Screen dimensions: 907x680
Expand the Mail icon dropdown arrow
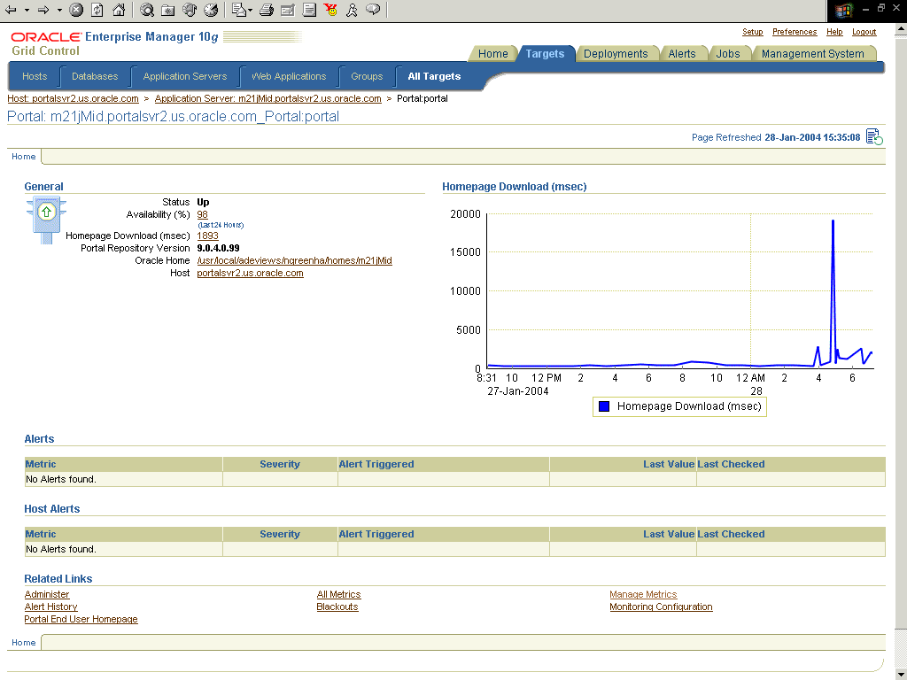pyautogui.click(x=250, y=11)
